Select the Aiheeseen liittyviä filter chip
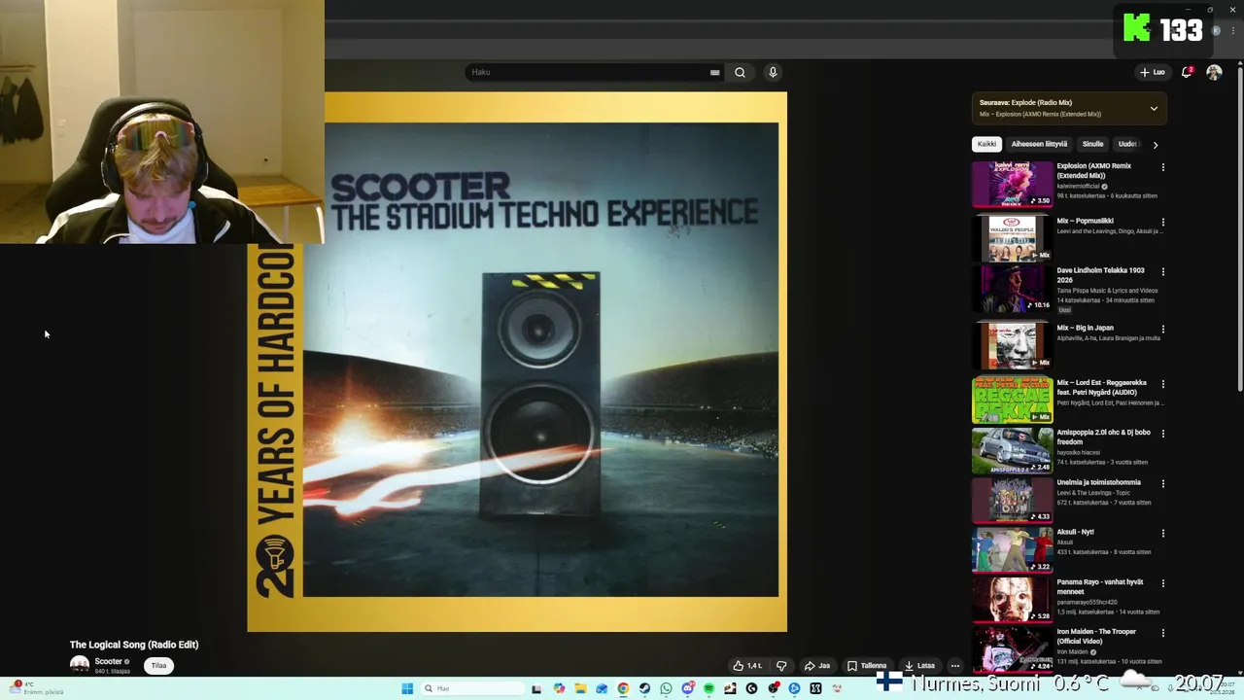Image resolution: width=1244 pixels, height=700 pixels. coord(1039,144)
